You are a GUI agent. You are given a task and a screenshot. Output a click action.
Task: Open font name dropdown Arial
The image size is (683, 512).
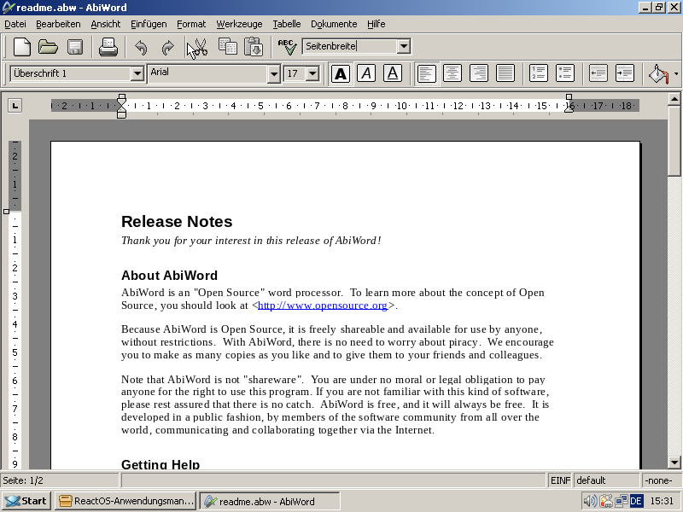(273, 74)
